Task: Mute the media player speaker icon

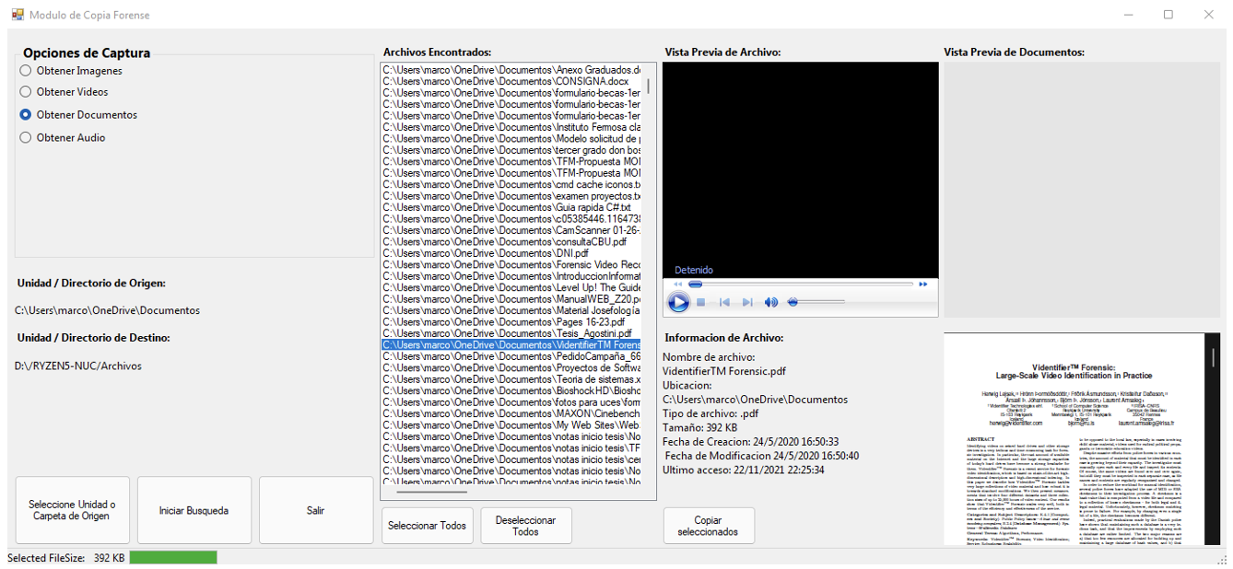Action: [x=771, y=302]
